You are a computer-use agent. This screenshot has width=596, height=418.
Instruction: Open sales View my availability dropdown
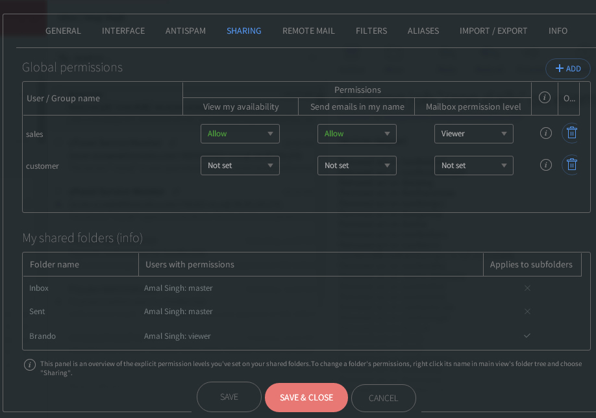[240, 134]
